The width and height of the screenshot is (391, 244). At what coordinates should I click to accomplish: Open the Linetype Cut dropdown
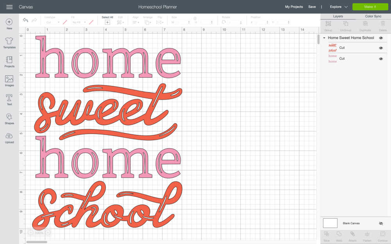[52, 22]
